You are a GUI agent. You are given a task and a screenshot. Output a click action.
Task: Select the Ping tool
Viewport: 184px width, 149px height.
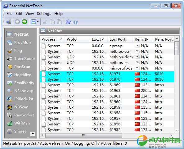point(15,51)
